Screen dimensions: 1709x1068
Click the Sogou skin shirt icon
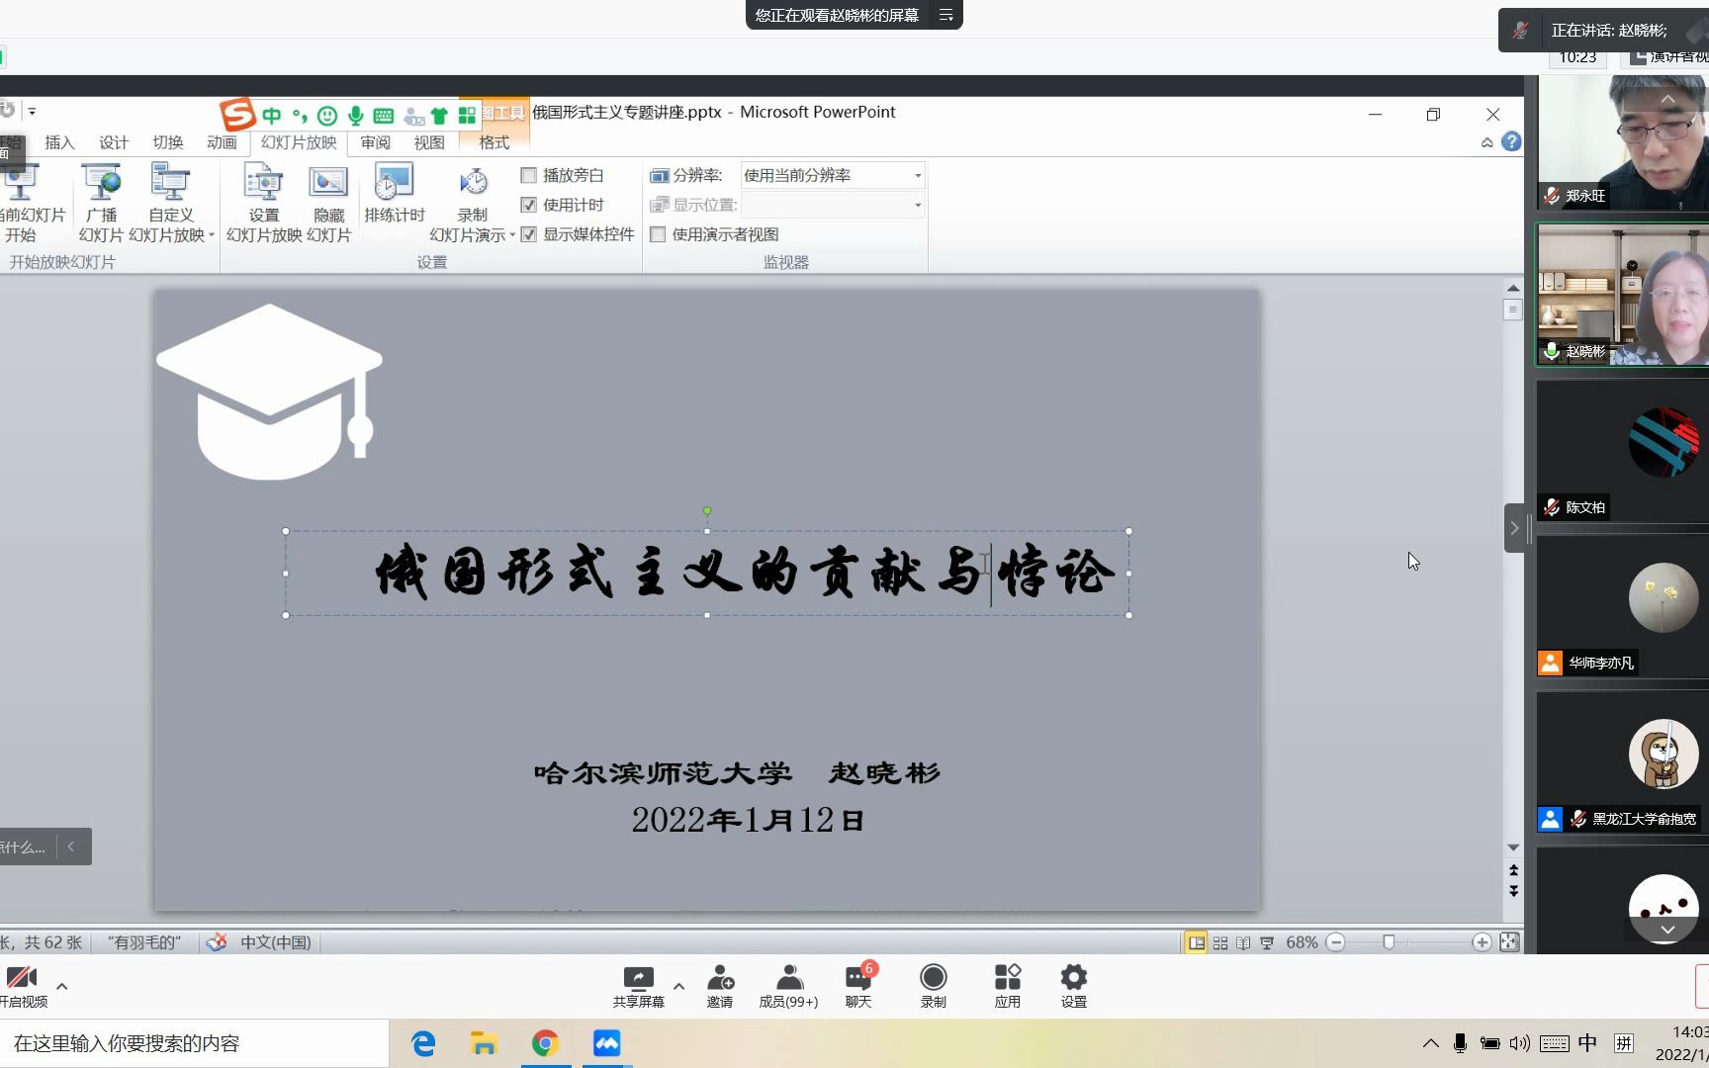point(439,116)
